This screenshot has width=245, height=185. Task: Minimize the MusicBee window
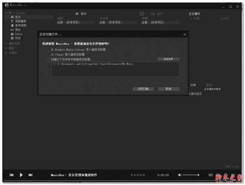click(223, 7)
